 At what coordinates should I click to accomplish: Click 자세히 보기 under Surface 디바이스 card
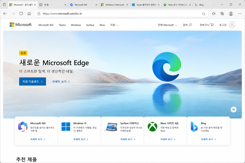[128, 139]
